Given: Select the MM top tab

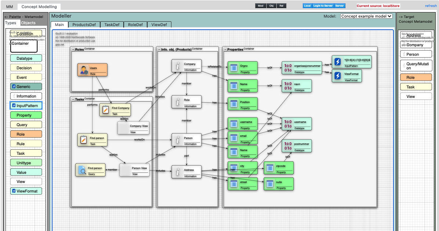Looking at the screenshot, I should point(10,7).
